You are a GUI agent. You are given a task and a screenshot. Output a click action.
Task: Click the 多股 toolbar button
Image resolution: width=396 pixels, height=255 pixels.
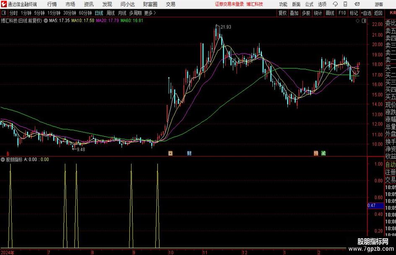tap(306, 13)
